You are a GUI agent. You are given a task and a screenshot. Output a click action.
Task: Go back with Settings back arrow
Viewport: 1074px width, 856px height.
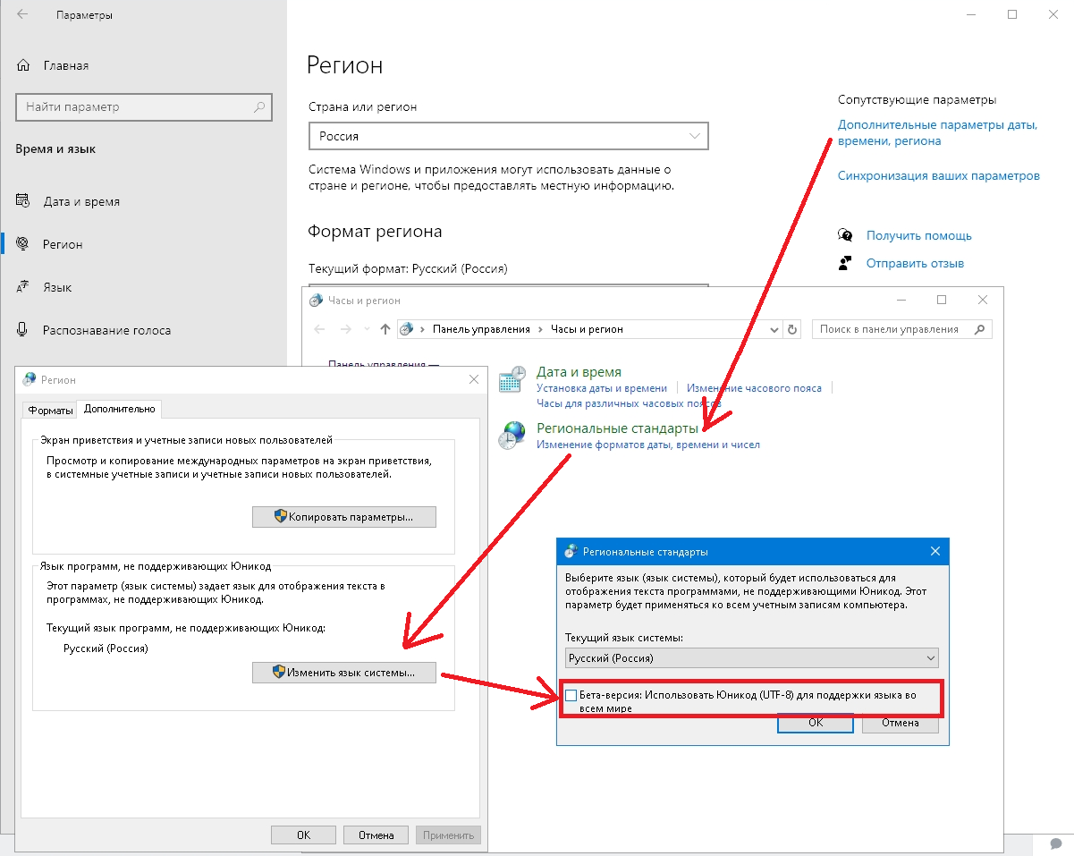pyautogui.click(x=22, y=15)
